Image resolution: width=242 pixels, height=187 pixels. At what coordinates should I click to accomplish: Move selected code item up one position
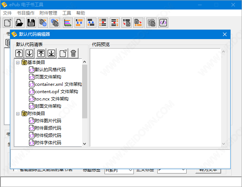pyautogui.click(x=19, y=53)
